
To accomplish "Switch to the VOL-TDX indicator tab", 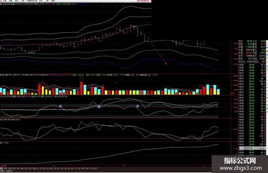I will pyautogui.click(x=56, y=168).
